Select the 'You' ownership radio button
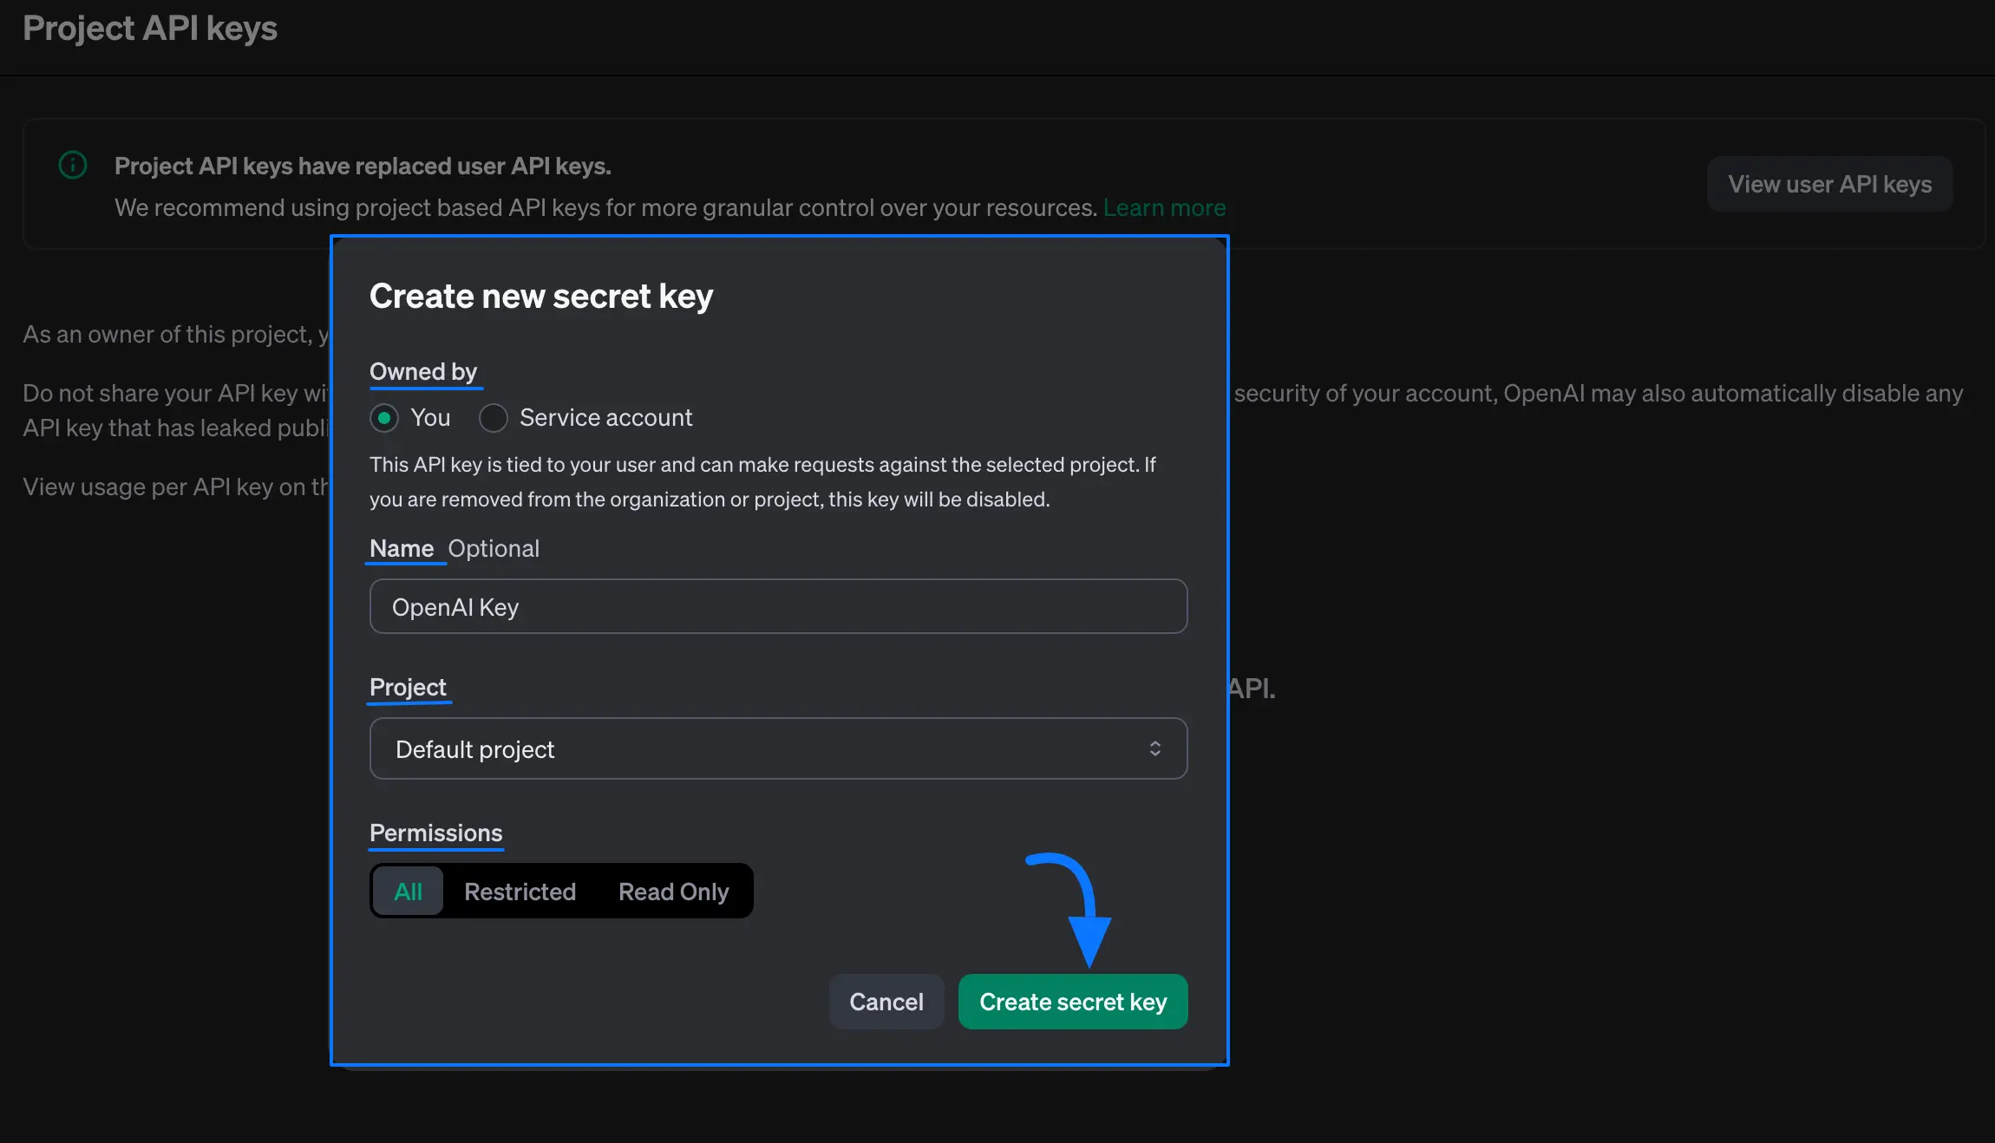Image resolution: width=1995 pixels, height=1143 pixels. (384, 418)
